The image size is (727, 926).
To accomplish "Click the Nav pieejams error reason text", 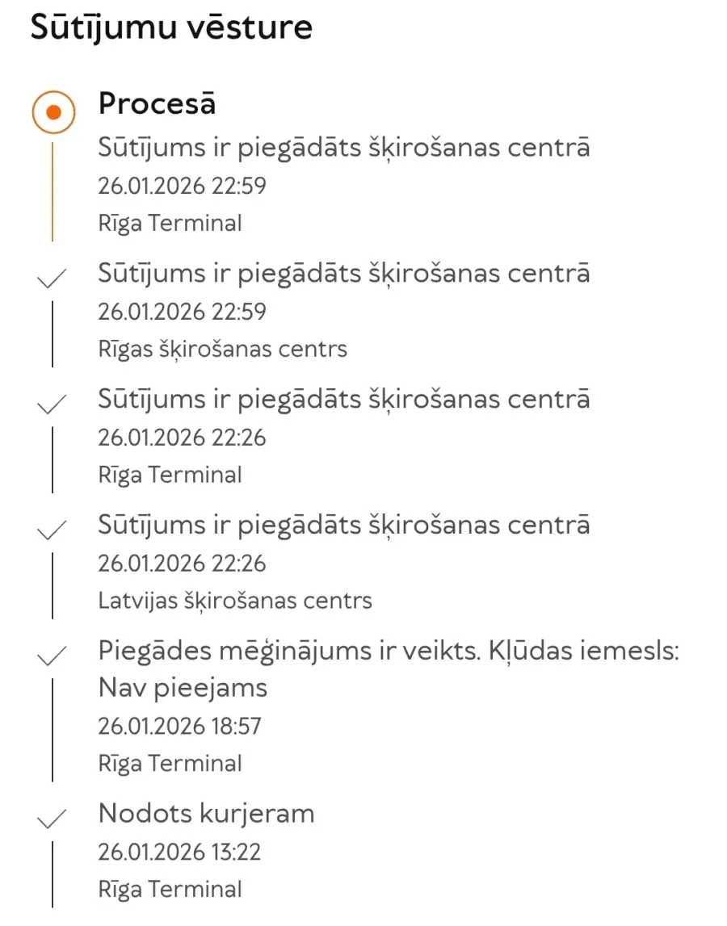I will click(x=183, y=688).
